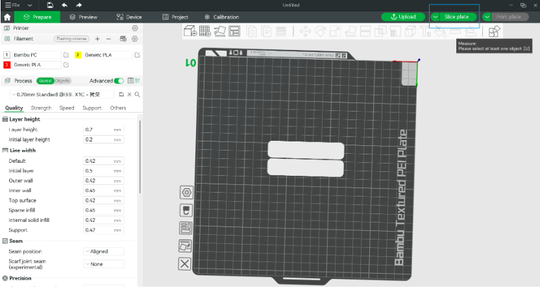The width and height of the screenshot is (540, 290).
Task: Open the 0.20mm Standard process preset dropdown
Action: (x=62, y=94)
